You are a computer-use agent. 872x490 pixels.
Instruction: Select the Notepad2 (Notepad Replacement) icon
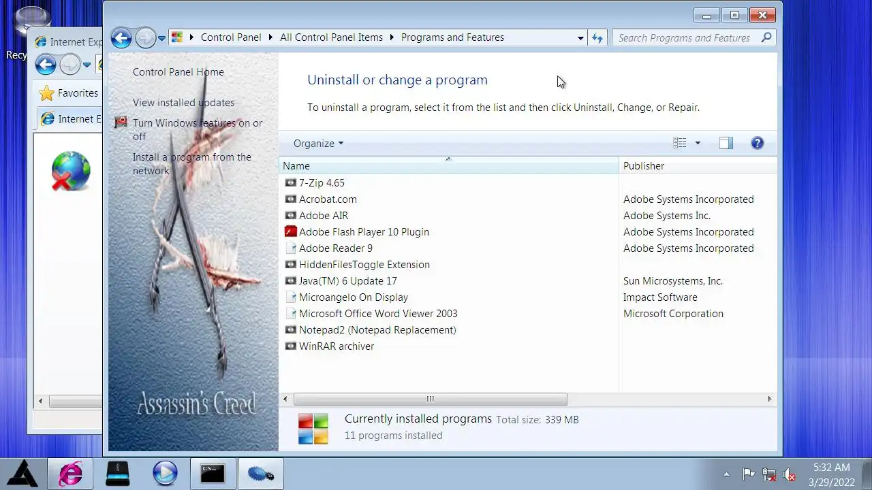290,329
